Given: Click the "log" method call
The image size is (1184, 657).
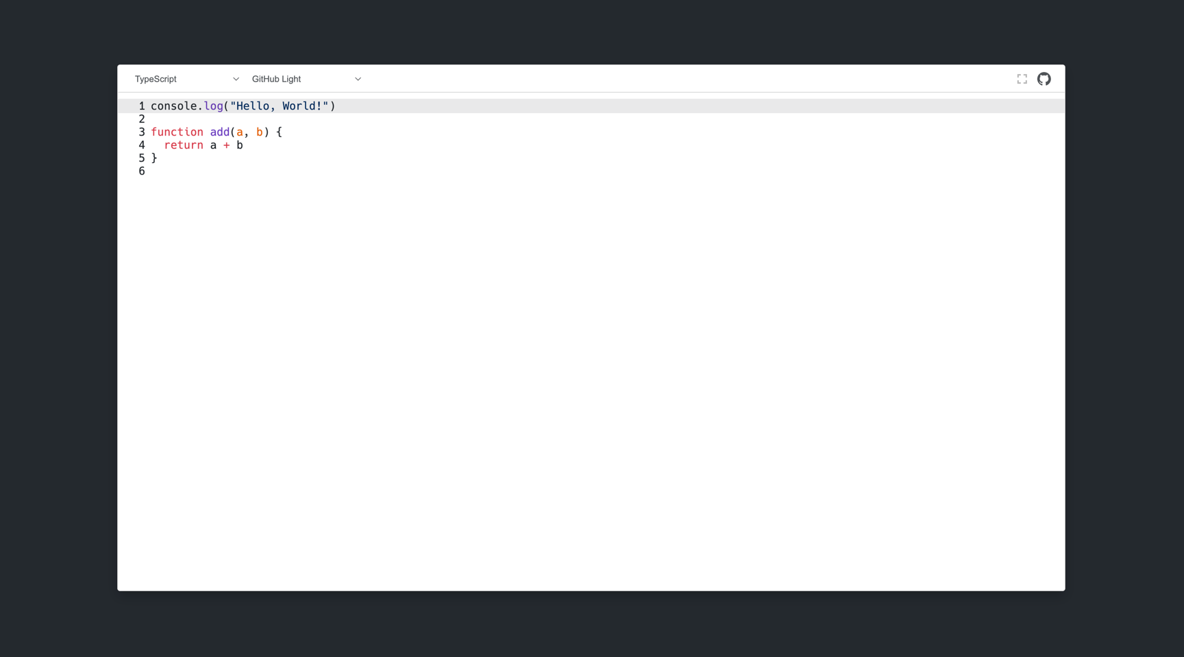Looking at the screenshot, I should (213, 106).
